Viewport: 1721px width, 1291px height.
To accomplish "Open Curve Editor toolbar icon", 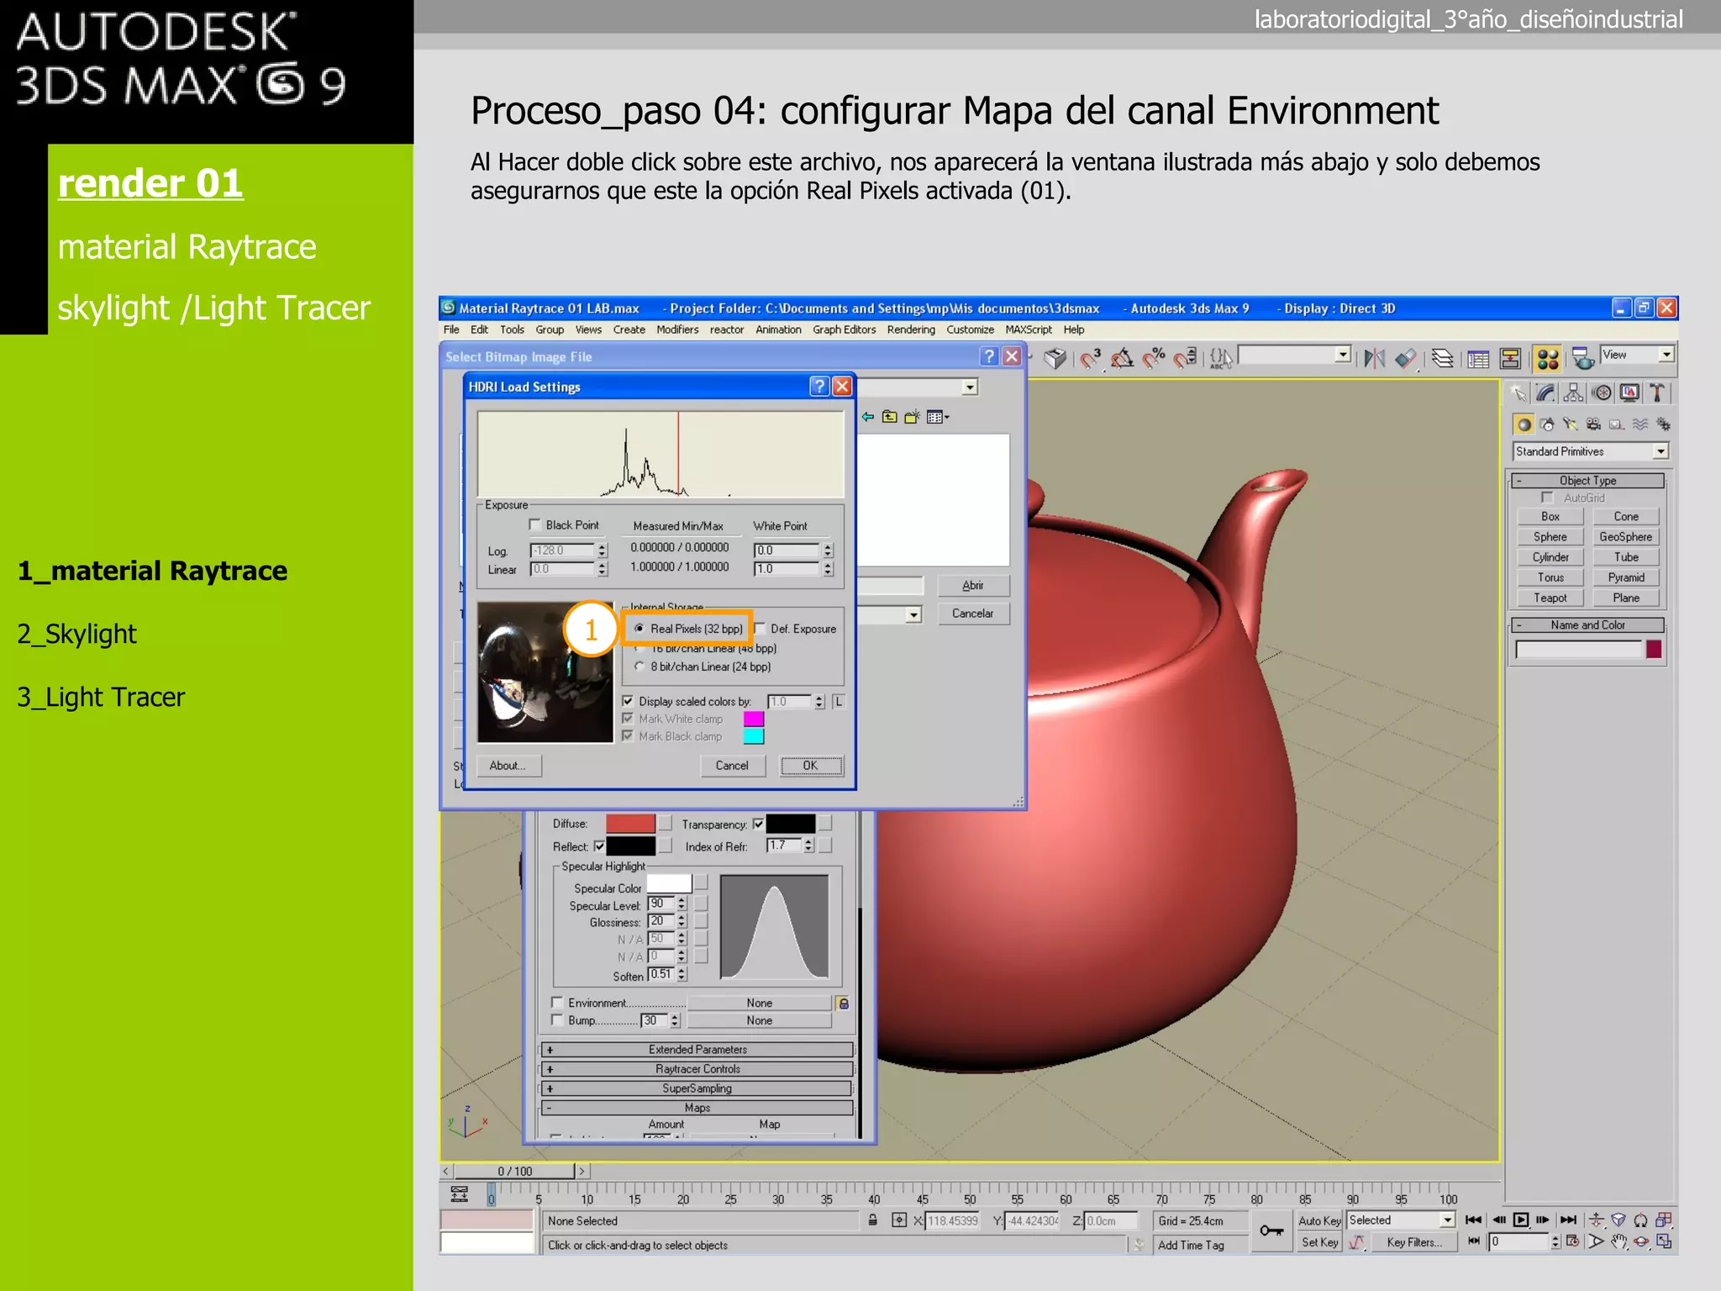I will pyautogui.click(x=1479, y=360).
